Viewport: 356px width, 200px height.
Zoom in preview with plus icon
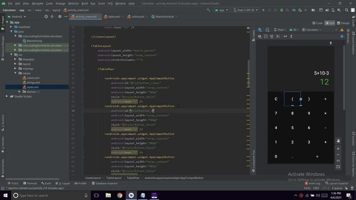point(338,149)
